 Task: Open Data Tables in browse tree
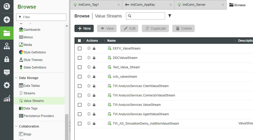pyautogui.click(x=29, y=86)
